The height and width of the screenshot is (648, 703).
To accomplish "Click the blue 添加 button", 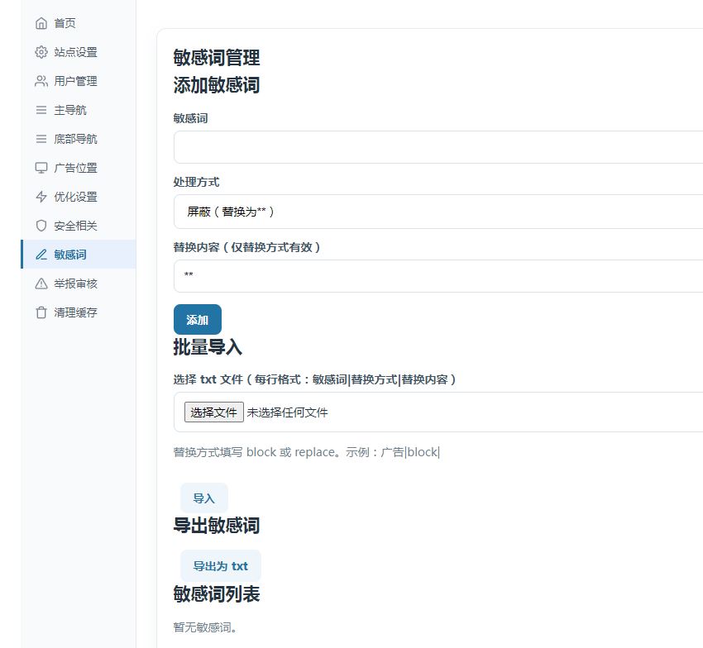I will coord(198,320).
